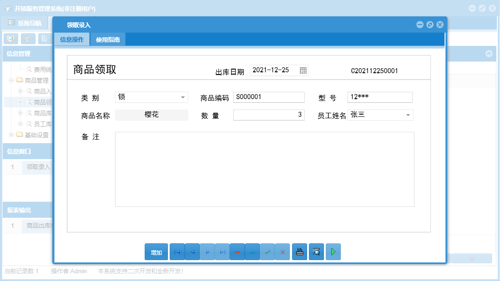500x281 pixels.
Task: Click inside the 备注 text area
Action: pos(264,168)
